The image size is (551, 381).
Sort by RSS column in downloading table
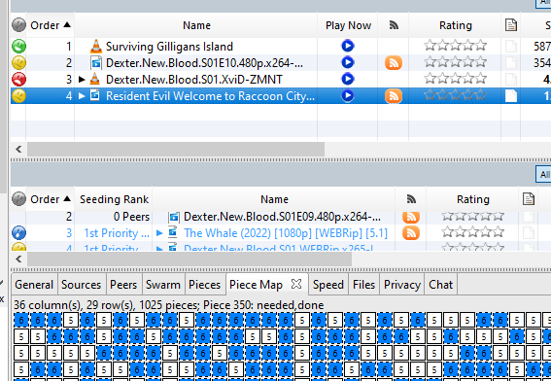click(x=394, y=25)
